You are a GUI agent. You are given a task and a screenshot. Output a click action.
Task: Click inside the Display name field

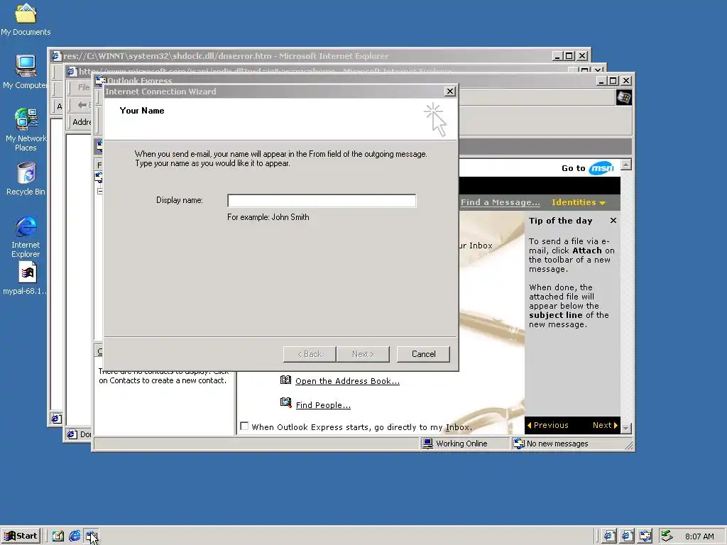(322, 201)
